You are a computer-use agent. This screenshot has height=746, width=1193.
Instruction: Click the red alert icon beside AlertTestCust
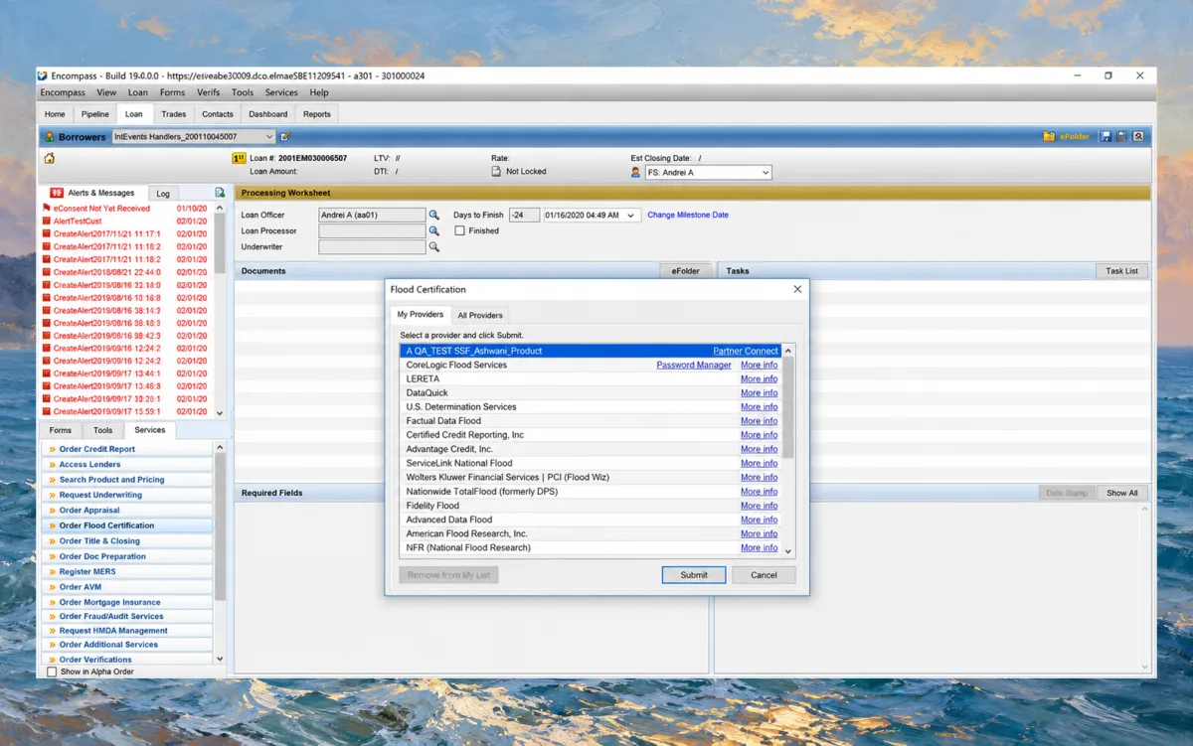coord(46,222)
